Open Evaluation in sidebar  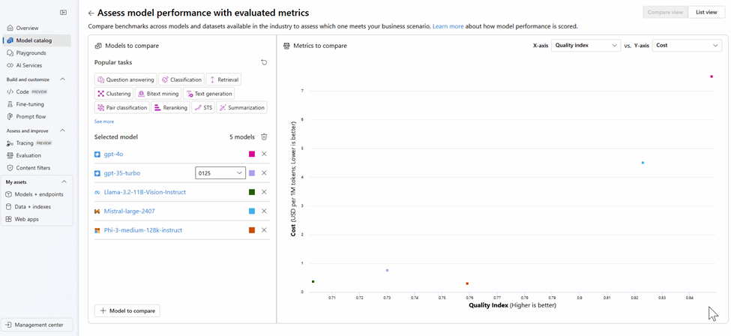click(x=37, y=155)
